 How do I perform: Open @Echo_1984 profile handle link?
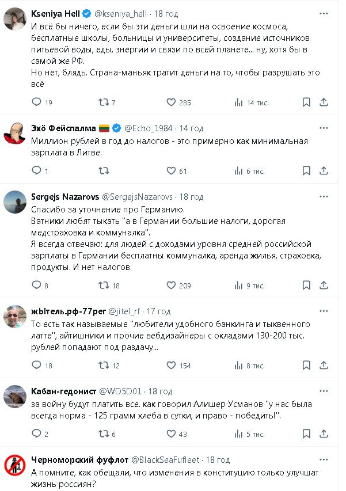coord(148,128)
